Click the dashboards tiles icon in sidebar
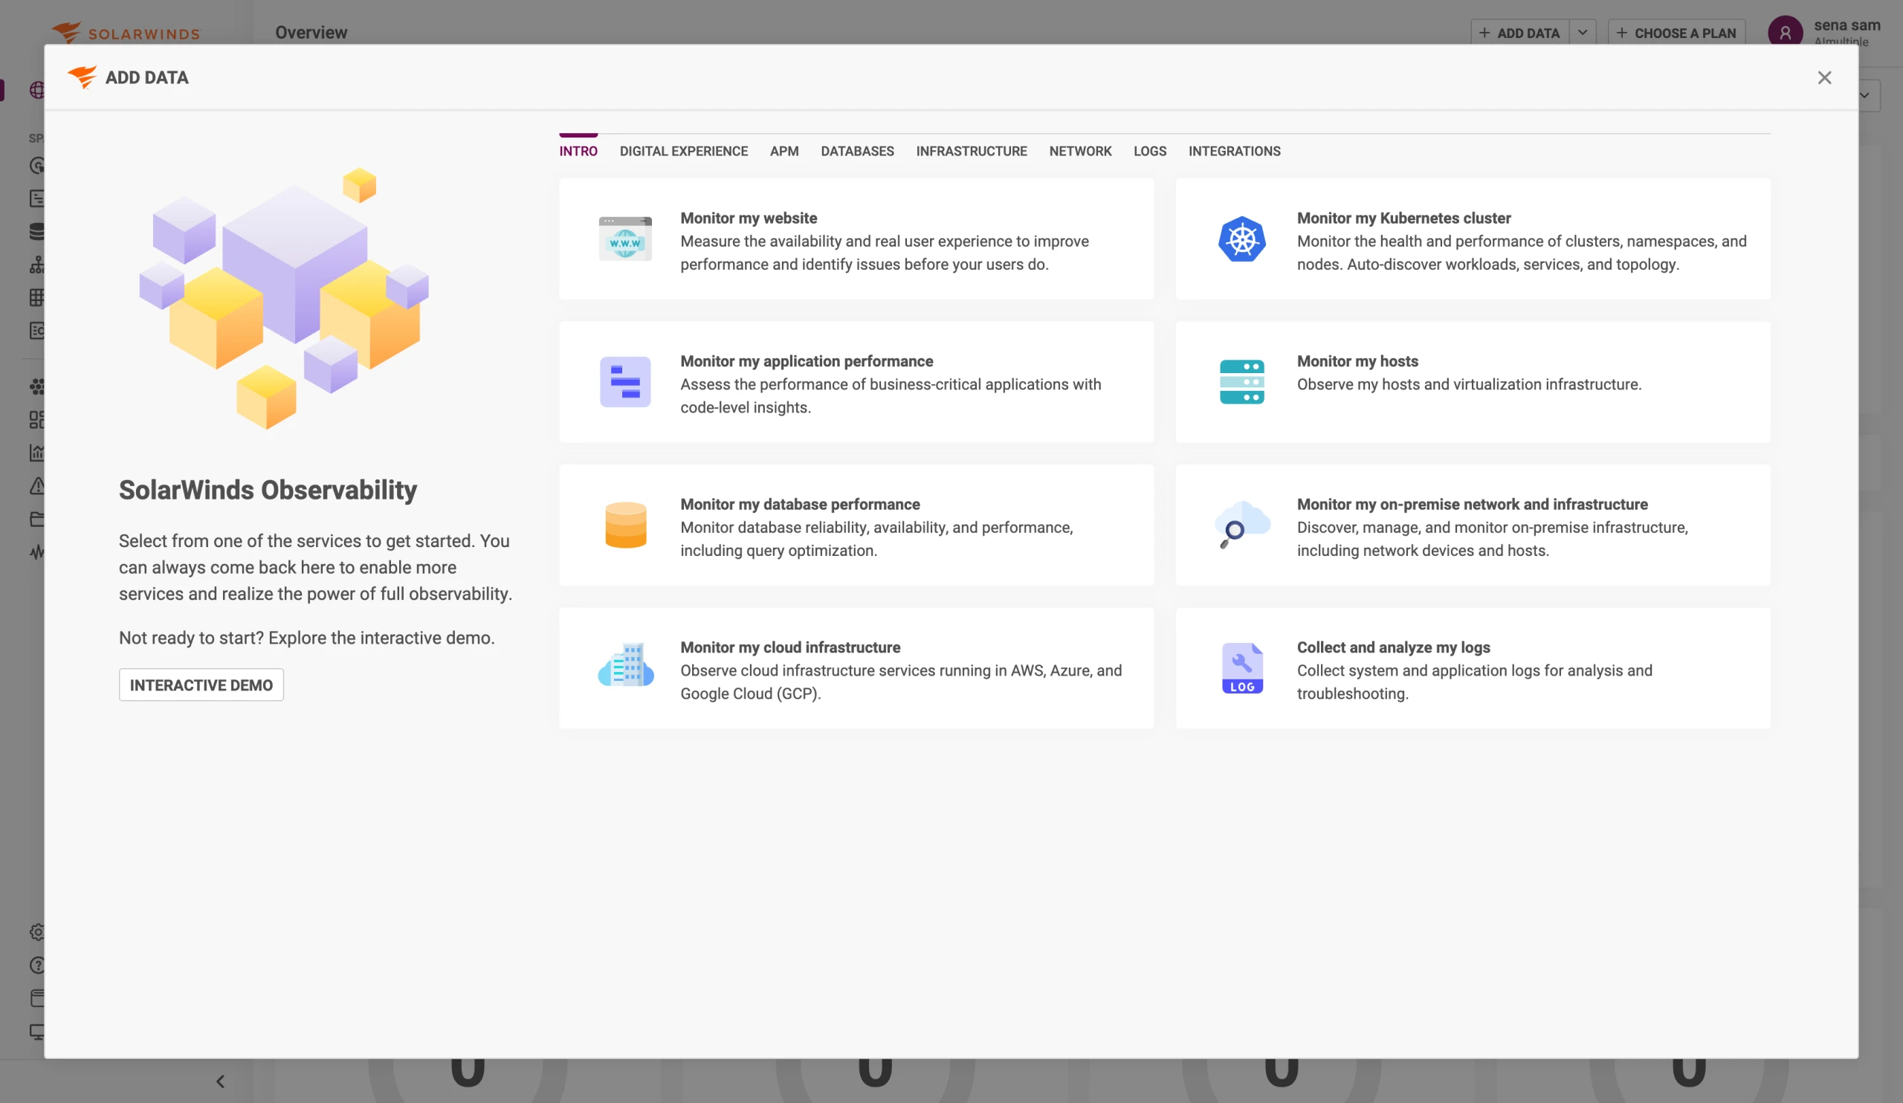 (x=36, y=420)
